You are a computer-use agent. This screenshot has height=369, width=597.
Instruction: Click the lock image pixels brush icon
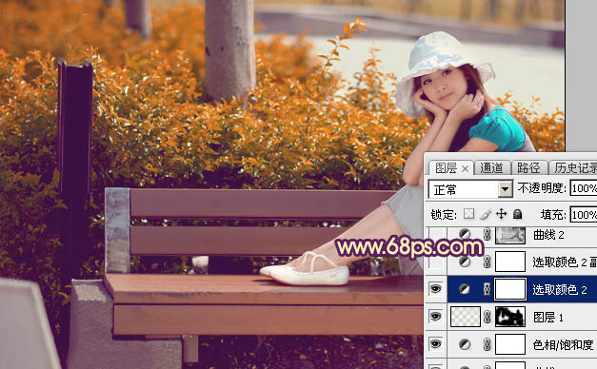point(486,215)
